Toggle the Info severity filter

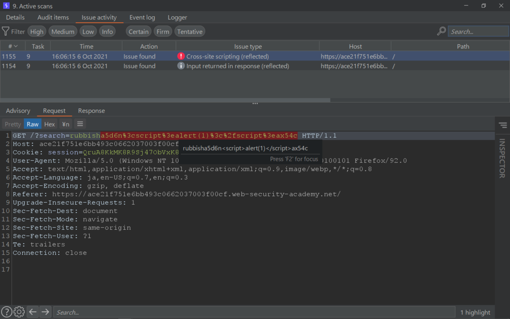click(x=108, y=31)
